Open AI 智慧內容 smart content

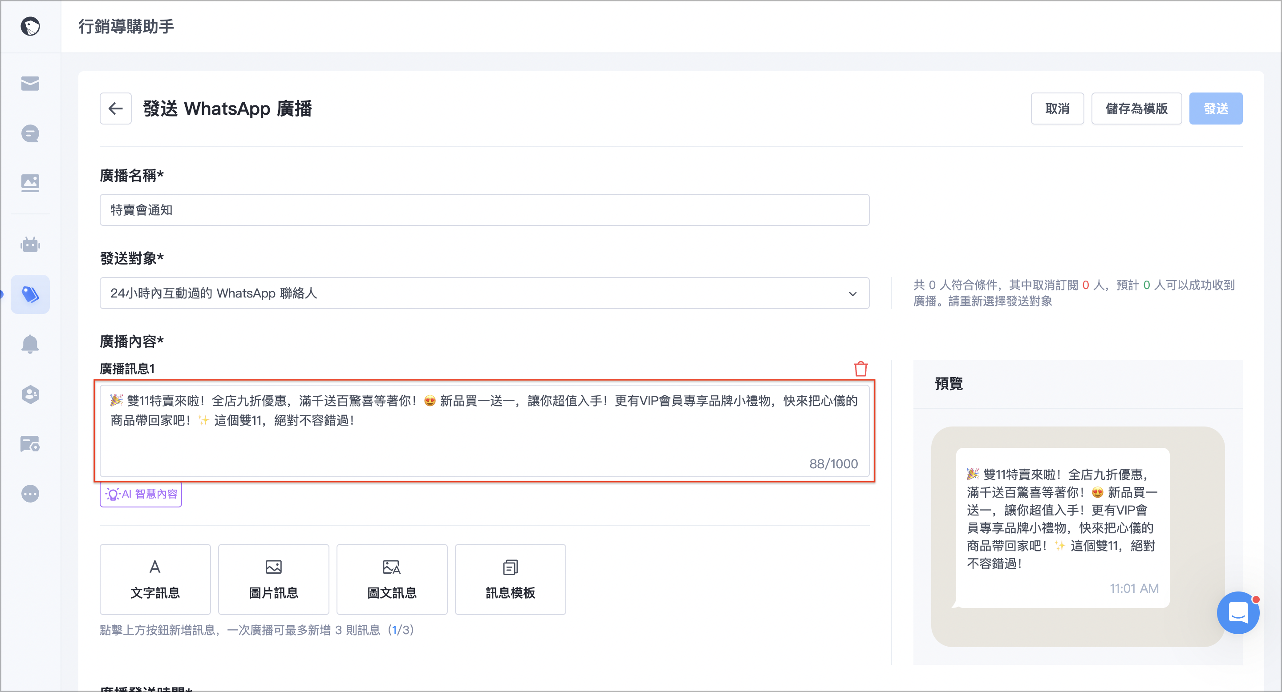coord(141,494)
